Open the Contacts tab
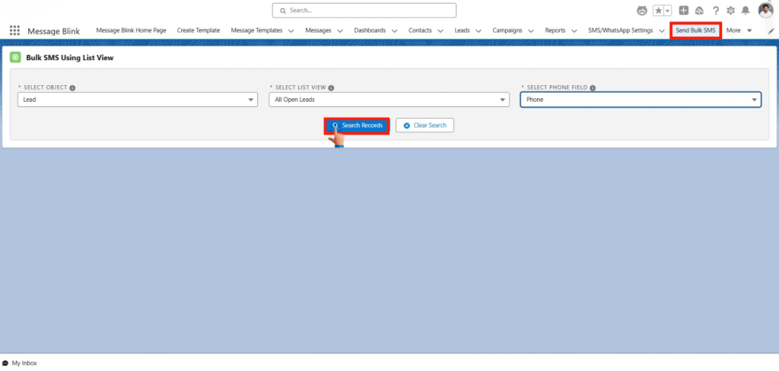 coord(420,30)
